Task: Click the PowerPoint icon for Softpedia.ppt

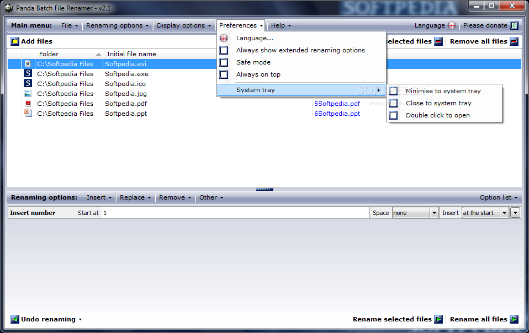Action: coord(28,113)
